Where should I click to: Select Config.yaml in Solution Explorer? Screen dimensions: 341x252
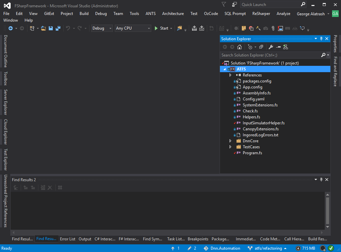click(253, 99)
